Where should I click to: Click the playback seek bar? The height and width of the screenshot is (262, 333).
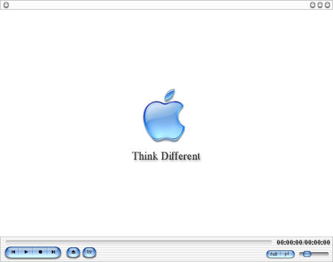(x=139, y=242)
